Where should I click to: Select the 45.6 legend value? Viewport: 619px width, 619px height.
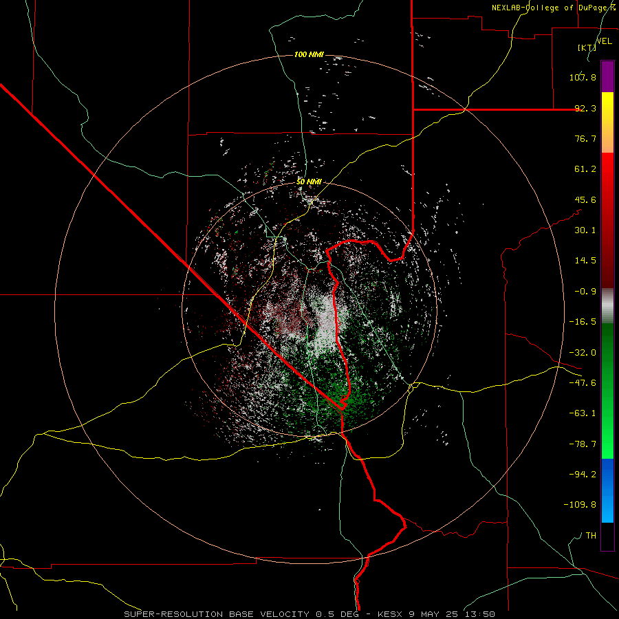(x=585, y=199)
